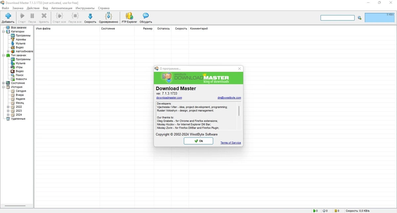Expand the 2023 history node
Screen dimensions: 397x213
pos(8,111)
